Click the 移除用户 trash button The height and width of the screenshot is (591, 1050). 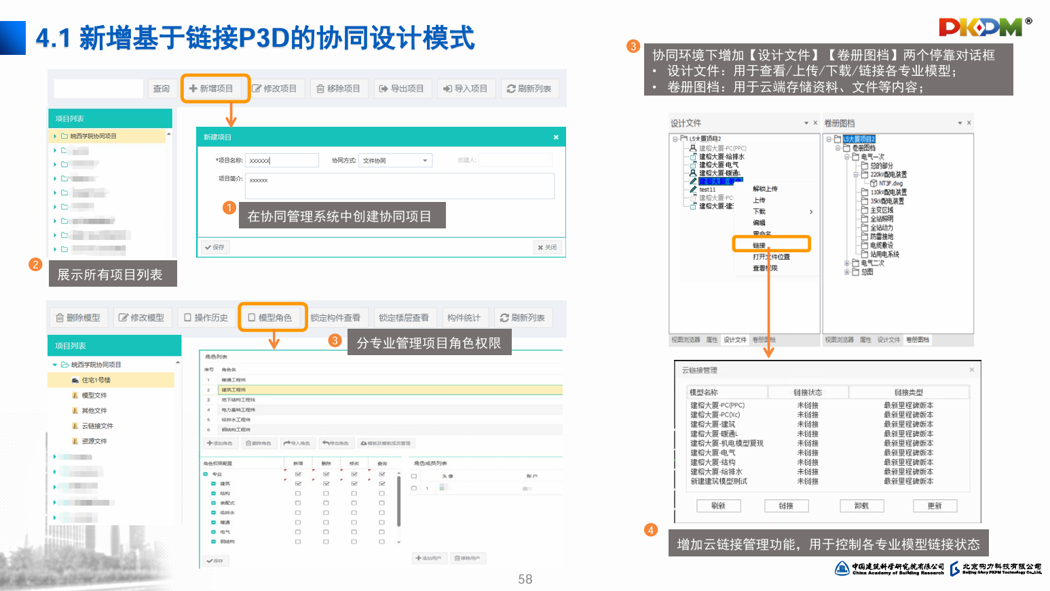(467, 558)
